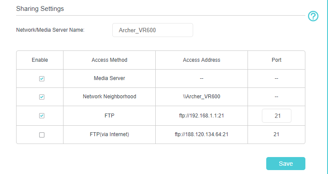Click the \\Archer_VR600 access address
This screenshot has width=328, height=174.
coord(201,97)
